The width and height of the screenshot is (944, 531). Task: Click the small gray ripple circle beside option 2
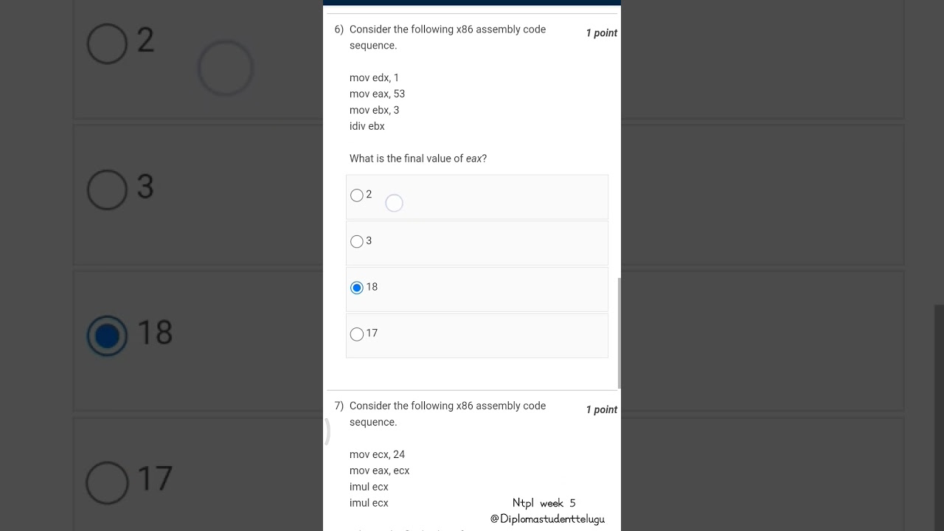pos(394,203)
